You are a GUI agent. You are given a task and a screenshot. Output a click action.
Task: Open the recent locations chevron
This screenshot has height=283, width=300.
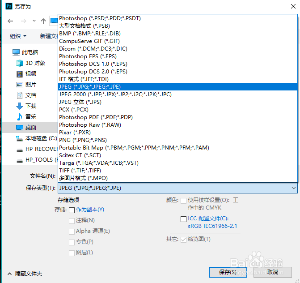point(34,21)
